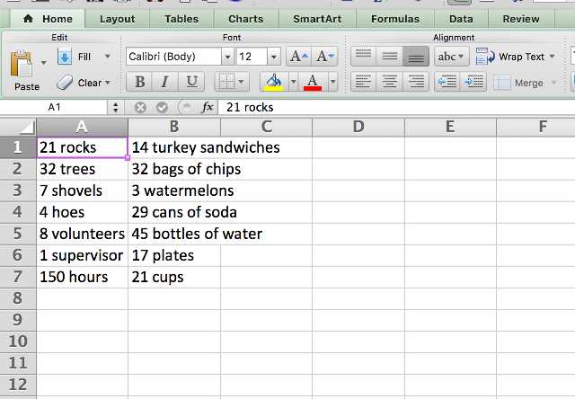Image resolution: width=575 pixels, height=399 pixels.
Task: Select cell containing 45 bottles of water
Action: (174, 234)
